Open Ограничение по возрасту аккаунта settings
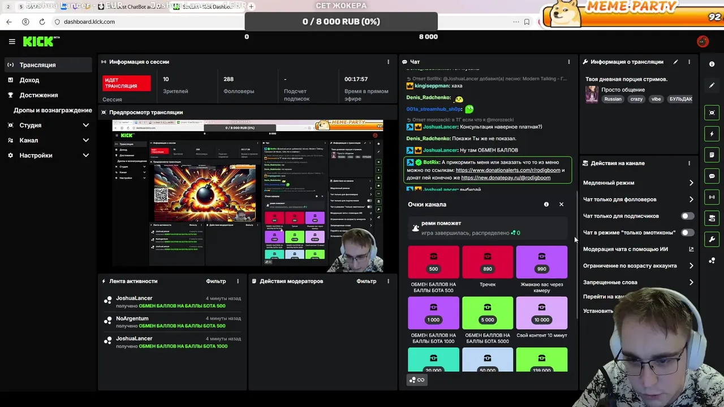 pos(638,266)
